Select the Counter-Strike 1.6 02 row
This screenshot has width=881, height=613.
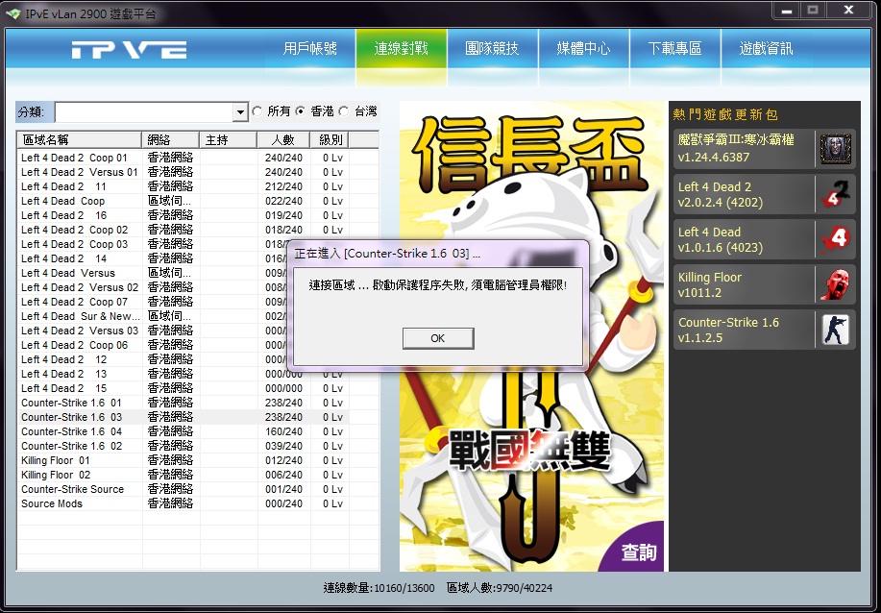click(184, 446)
